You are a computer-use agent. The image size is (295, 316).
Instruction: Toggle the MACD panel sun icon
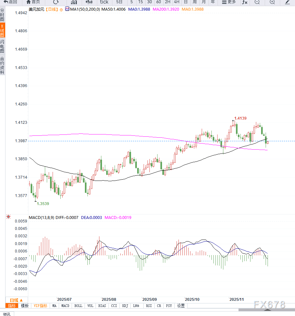pyautogui.click(x=8, y=217)
